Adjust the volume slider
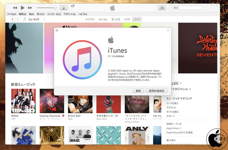Viewport: 228px width, 150px height. [x=46, y=7]
